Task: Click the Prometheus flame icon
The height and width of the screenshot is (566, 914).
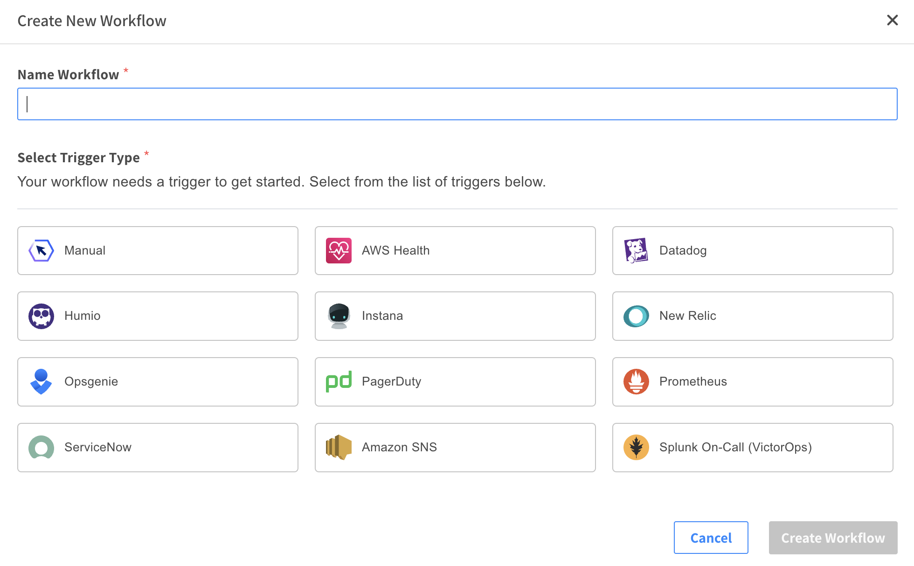Action: pos(636,382)
